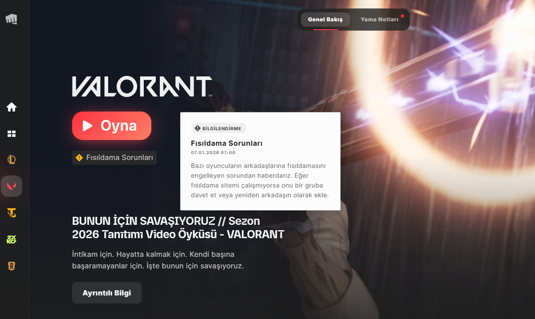535x319 pixels.
Task: Click the VALORANT logo title
Action: [x=142, y=87]
